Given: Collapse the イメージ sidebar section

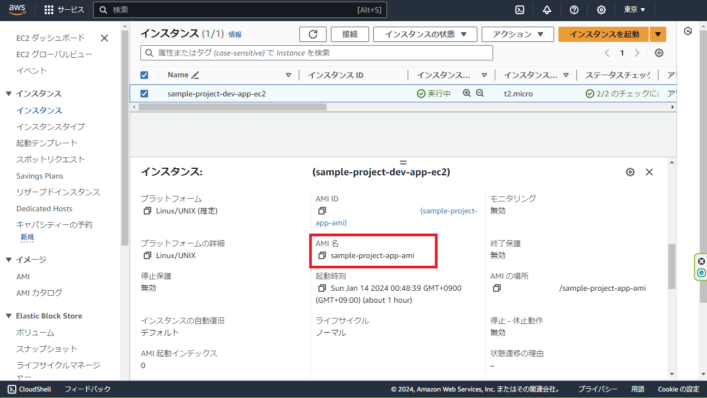Looking at the screenshot, I should pyautogui.click(x=9, y=260).
